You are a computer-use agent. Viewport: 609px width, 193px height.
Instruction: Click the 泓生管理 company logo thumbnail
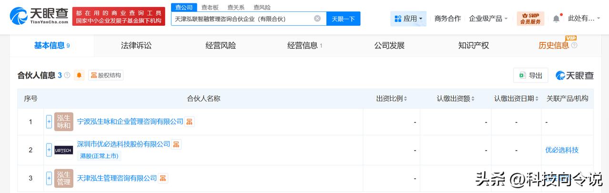[64, 178]
